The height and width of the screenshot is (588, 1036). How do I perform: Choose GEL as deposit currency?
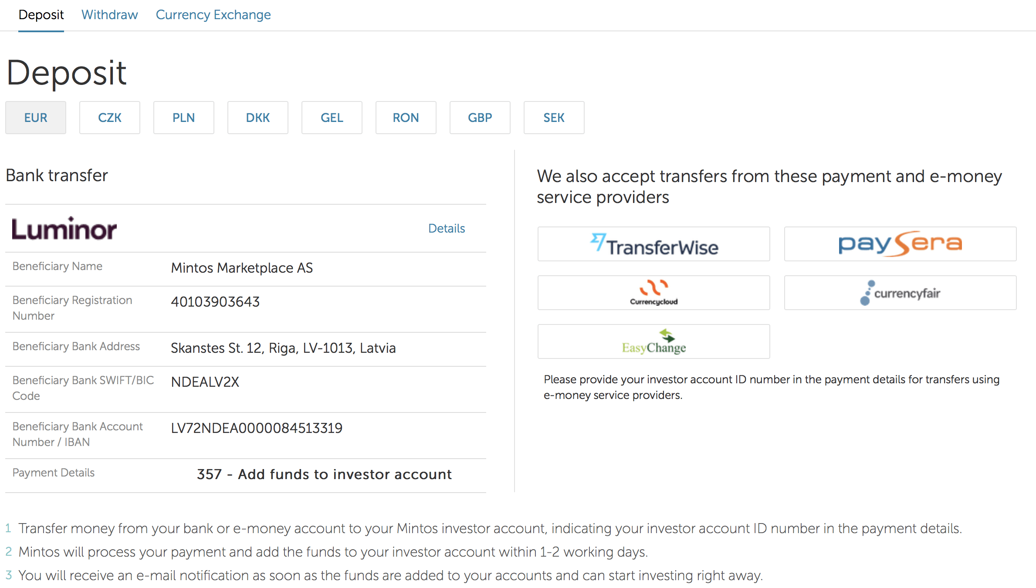(332, 118)
